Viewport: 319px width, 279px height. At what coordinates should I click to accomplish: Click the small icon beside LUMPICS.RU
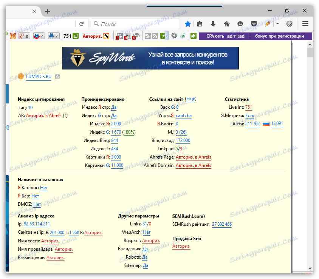pyautogui.click(x=57, y=77)
